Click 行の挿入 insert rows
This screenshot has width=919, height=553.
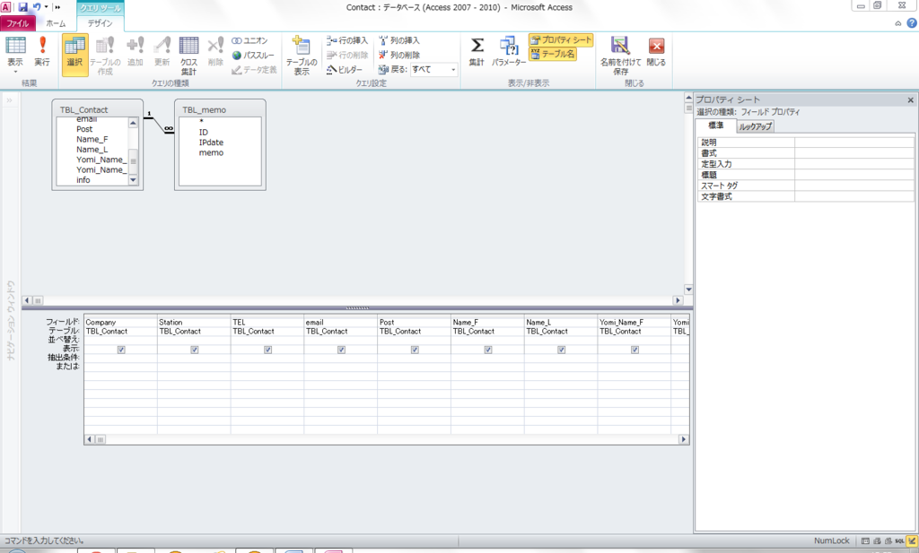pos(347,40)
